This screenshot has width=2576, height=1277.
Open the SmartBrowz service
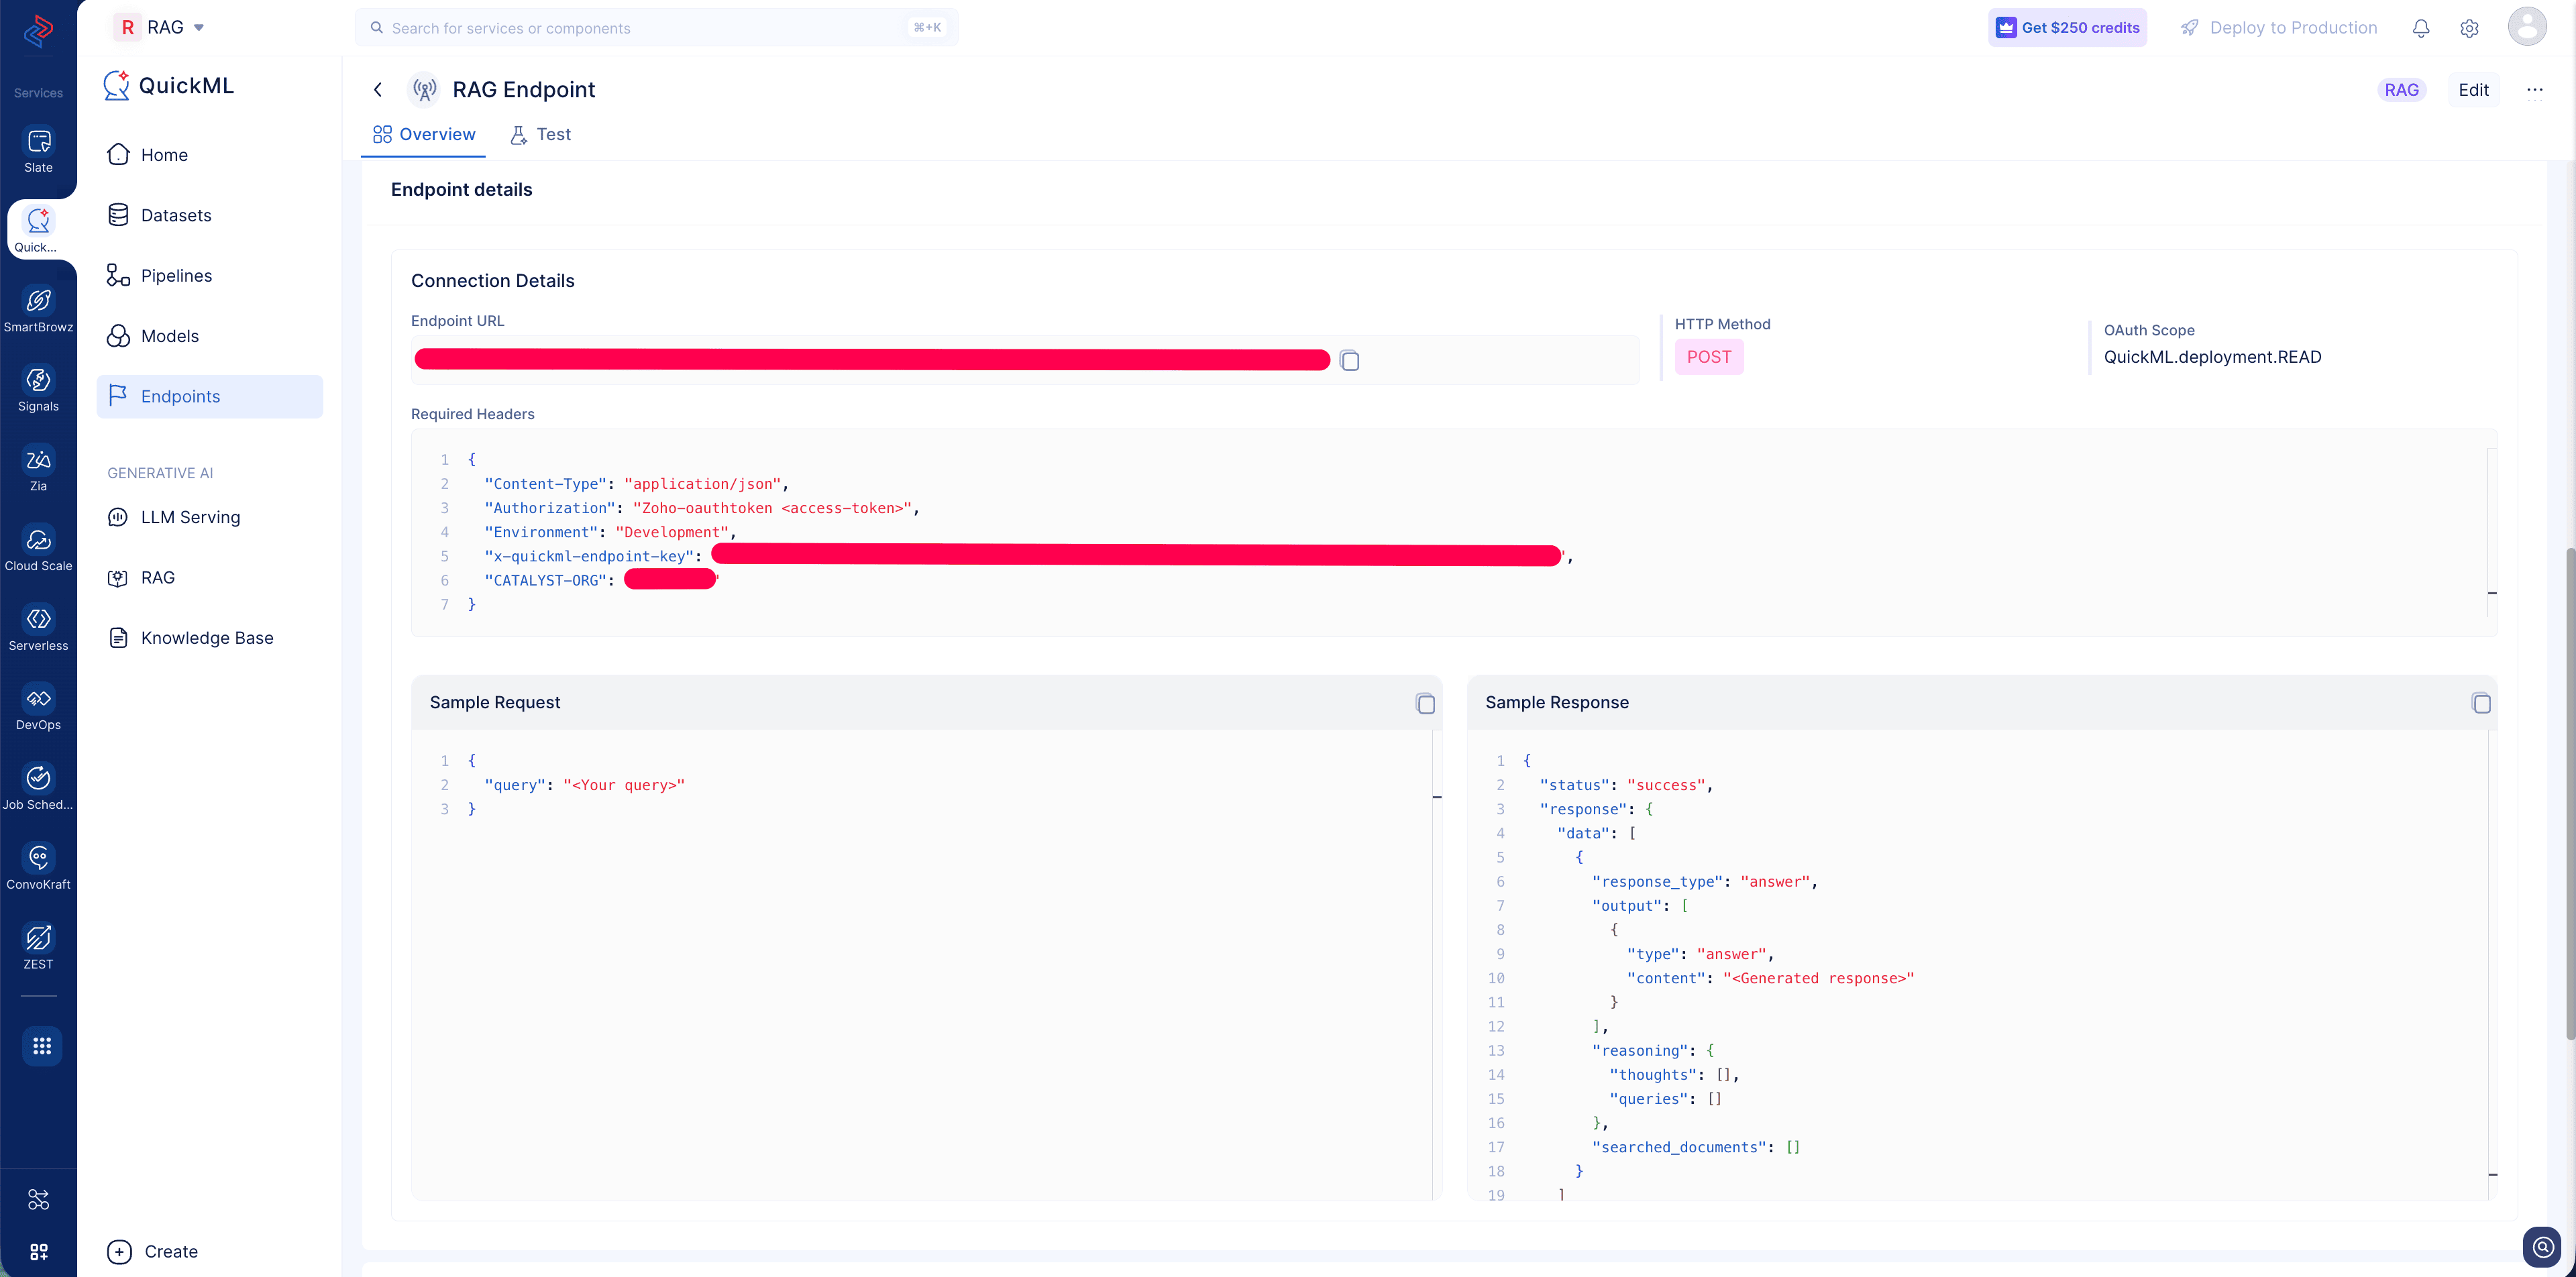point(38,310)
